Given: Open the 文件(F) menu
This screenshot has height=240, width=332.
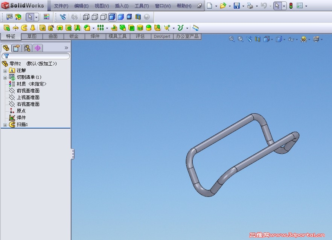Looking at the screenshot, I should 61,6.
